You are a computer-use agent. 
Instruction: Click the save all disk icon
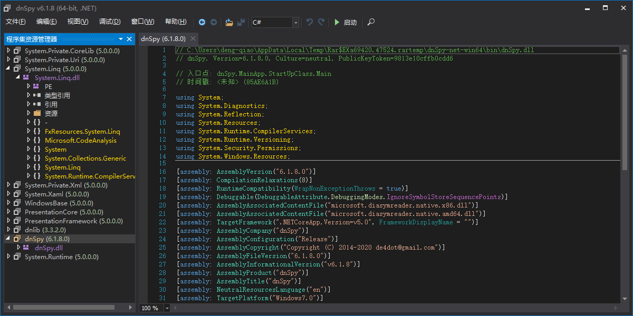241,22
